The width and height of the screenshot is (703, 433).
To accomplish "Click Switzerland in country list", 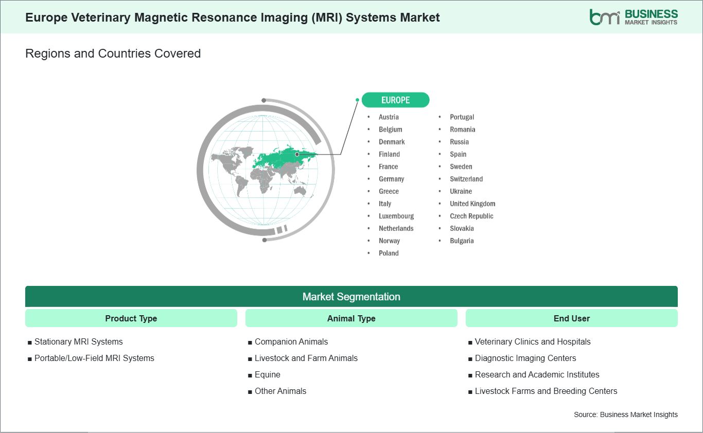I will tap(466, 179).
